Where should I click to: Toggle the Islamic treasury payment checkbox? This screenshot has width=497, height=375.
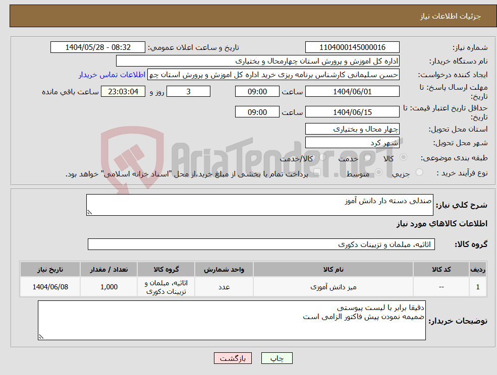click(x=317, y=172)
